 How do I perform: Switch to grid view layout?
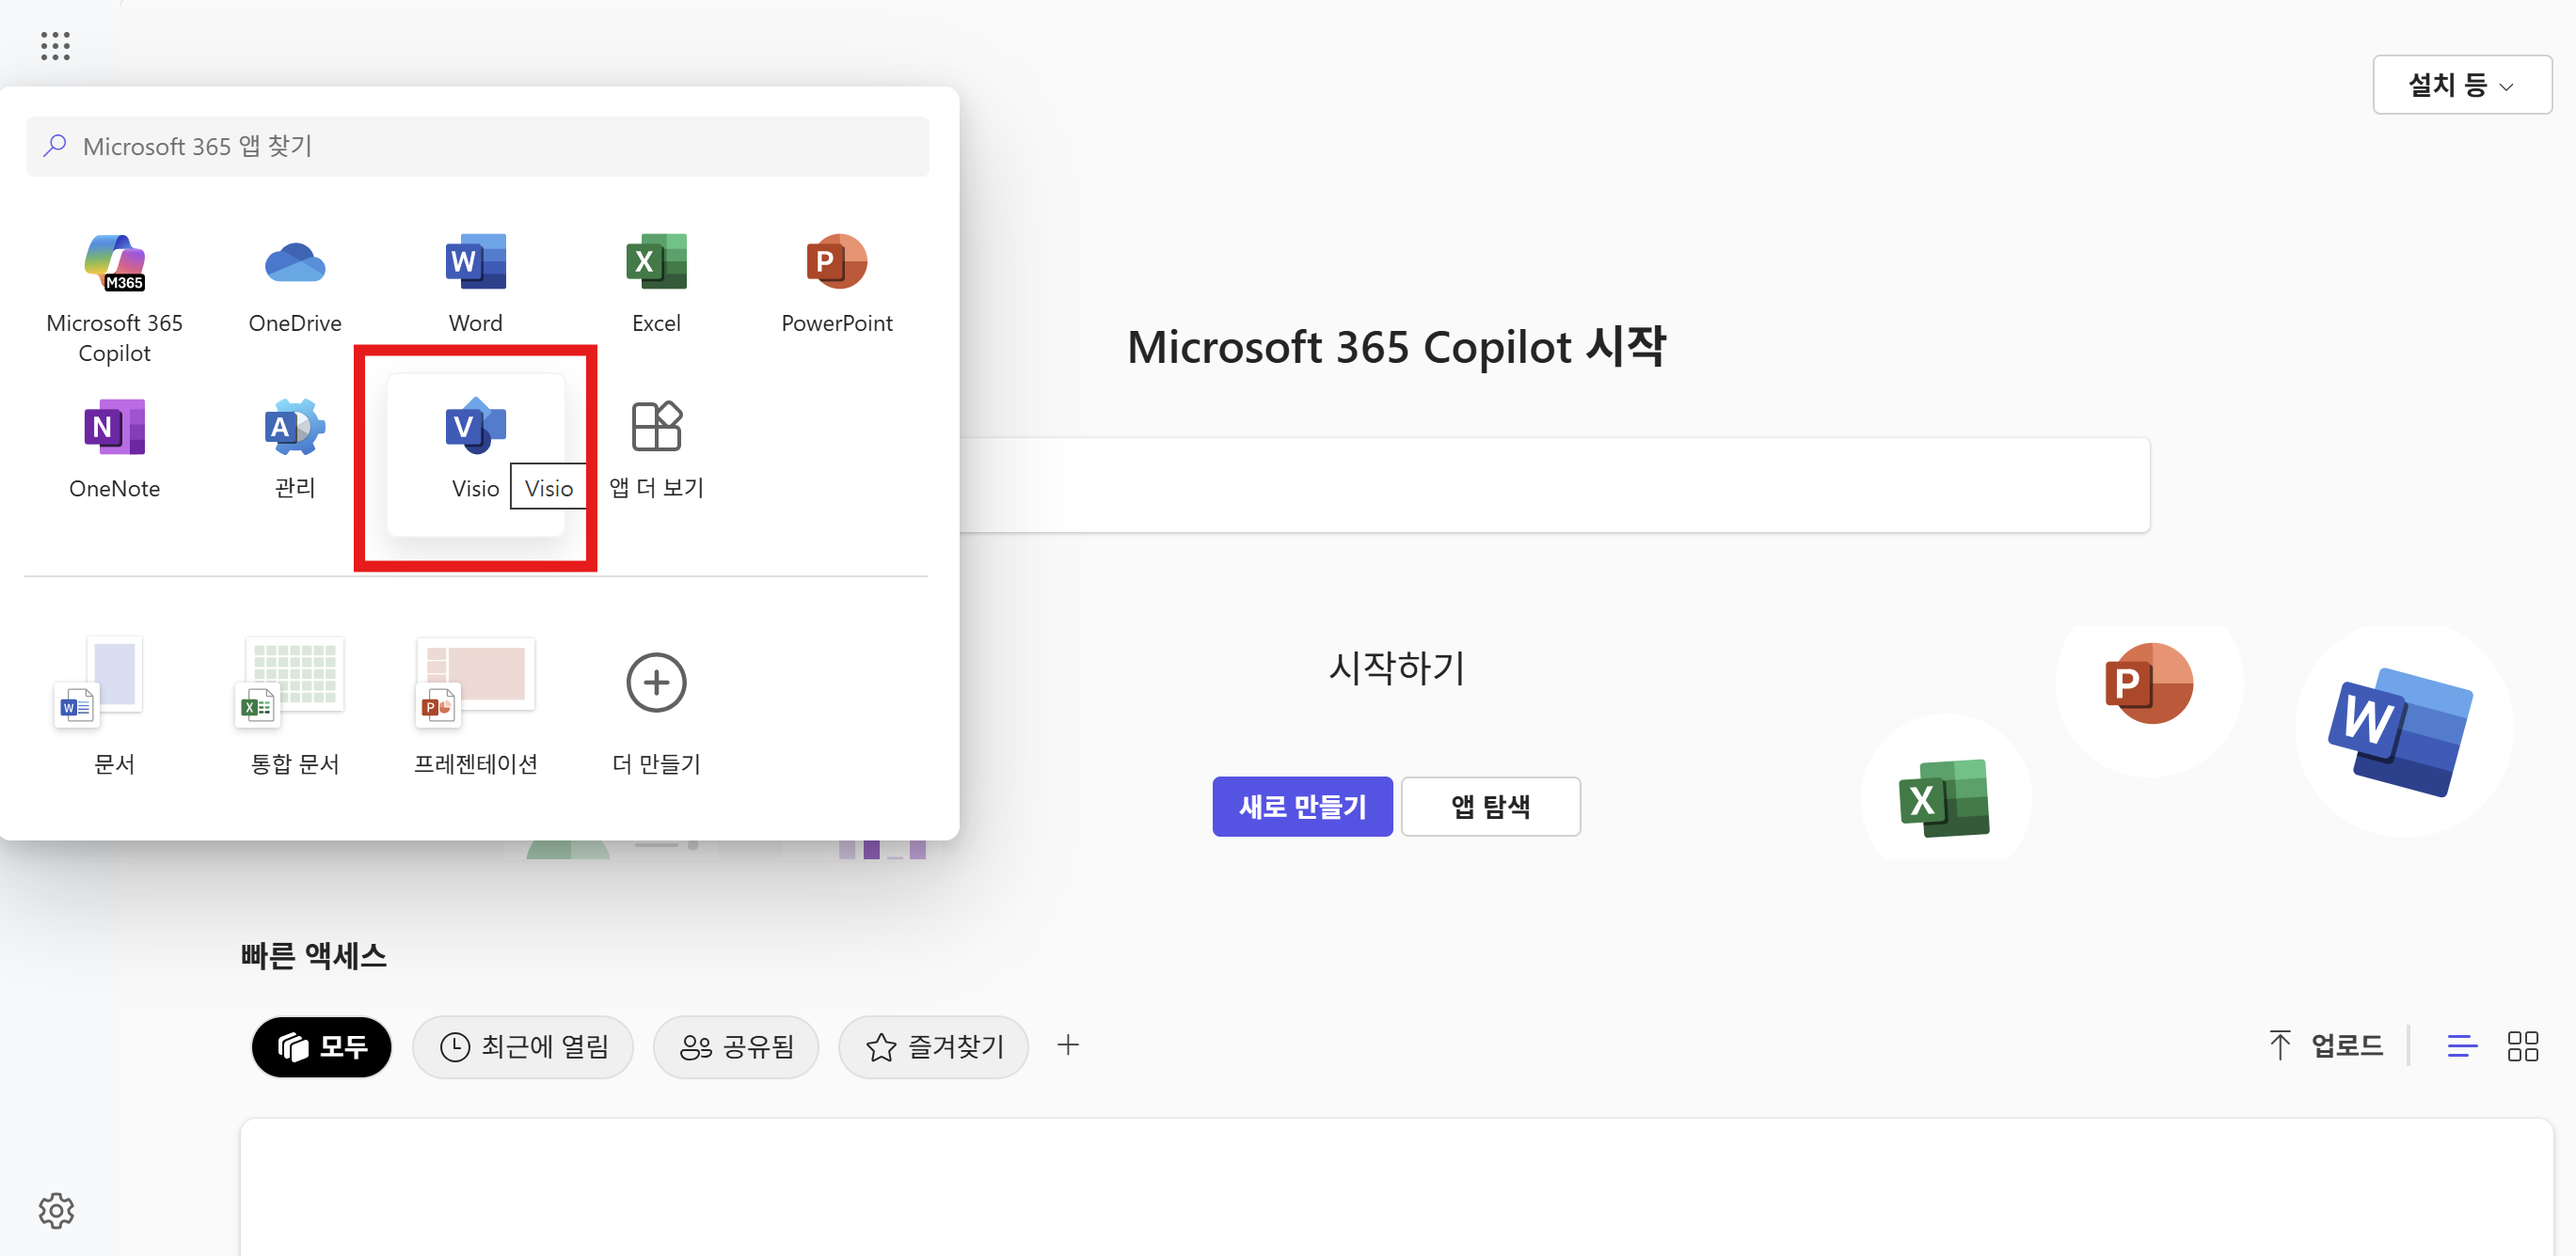(2522, 1046)
